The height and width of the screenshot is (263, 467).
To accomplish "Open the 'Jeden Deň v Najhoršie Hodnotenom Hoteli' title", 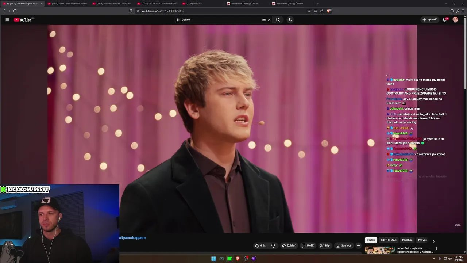I will (415, 250).
